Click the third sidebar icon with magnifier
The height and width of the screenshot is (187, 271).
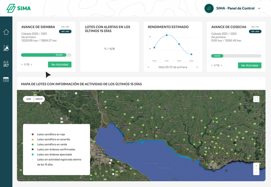coord(6,64)
